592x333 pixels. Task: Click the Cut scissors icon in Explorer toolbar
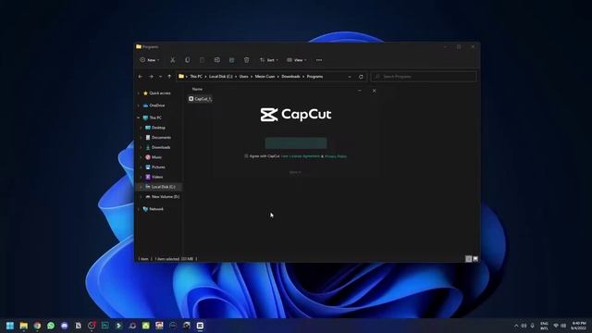(x=173, y=60)
